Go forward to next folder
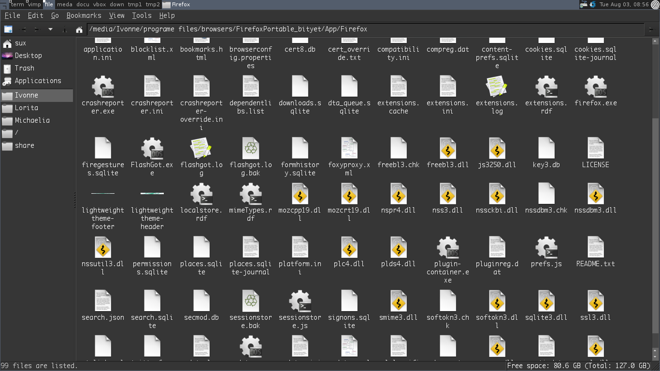 click(37, 29)
